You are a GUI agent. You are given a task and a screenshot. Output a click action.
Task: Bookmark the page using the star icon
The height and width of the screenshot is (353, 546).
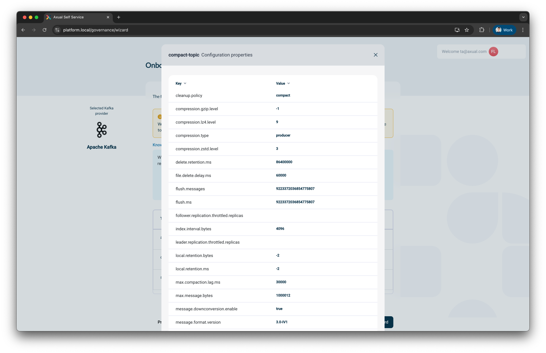point(467,30)
